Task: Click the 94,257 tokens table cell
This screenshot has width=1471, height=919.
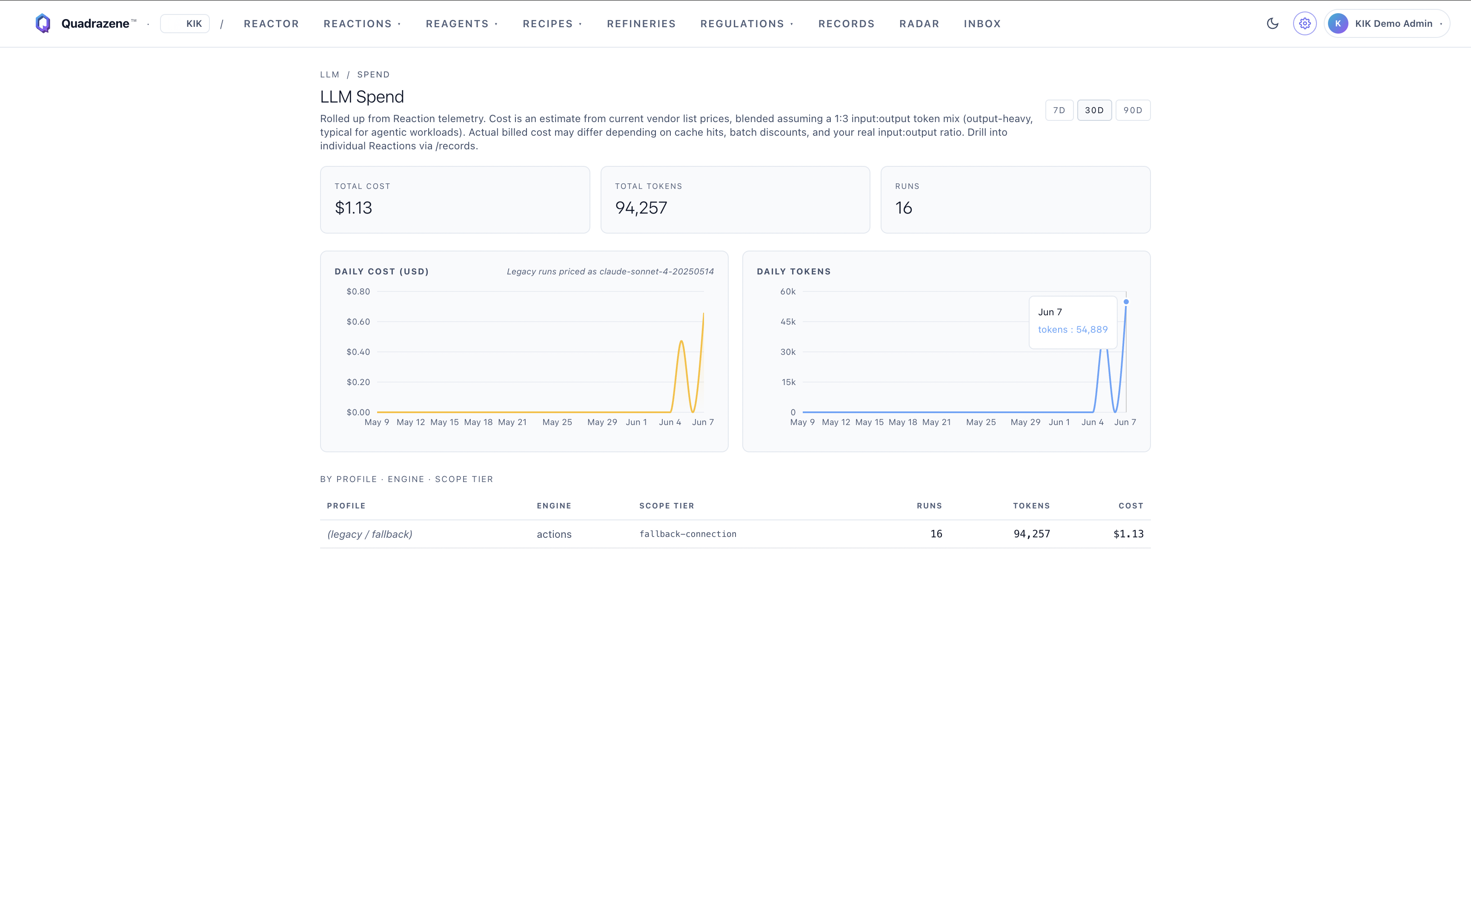Action: [1031, 534]
